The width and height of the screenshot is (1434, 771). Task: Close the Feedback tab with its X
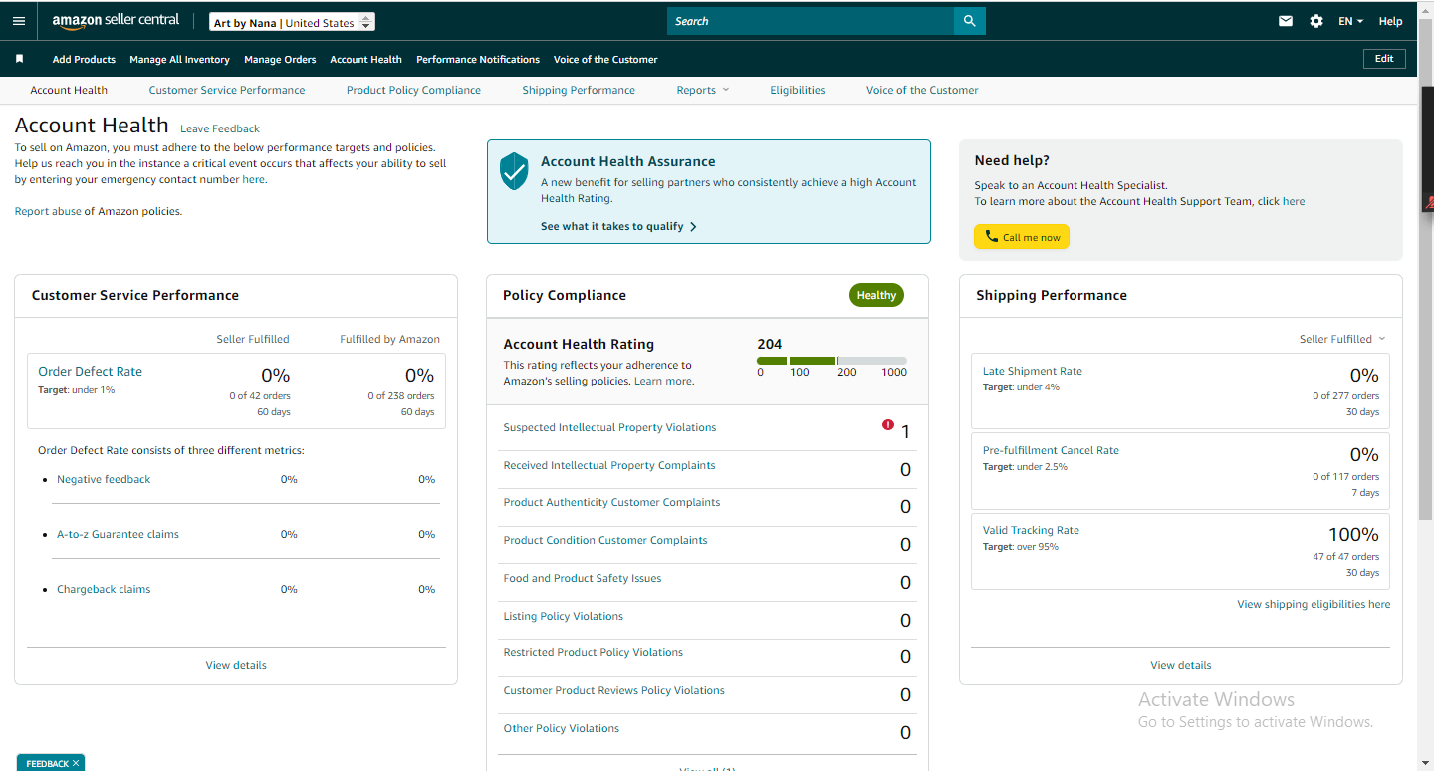[x=76, y=764]
